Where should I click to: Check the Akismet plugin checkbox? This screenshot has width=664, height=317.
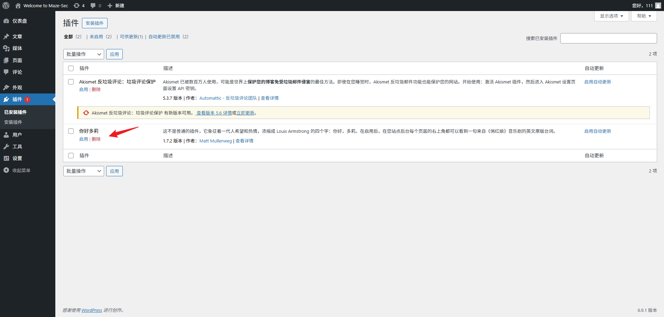pyautogui.click(x=71, y=82)
